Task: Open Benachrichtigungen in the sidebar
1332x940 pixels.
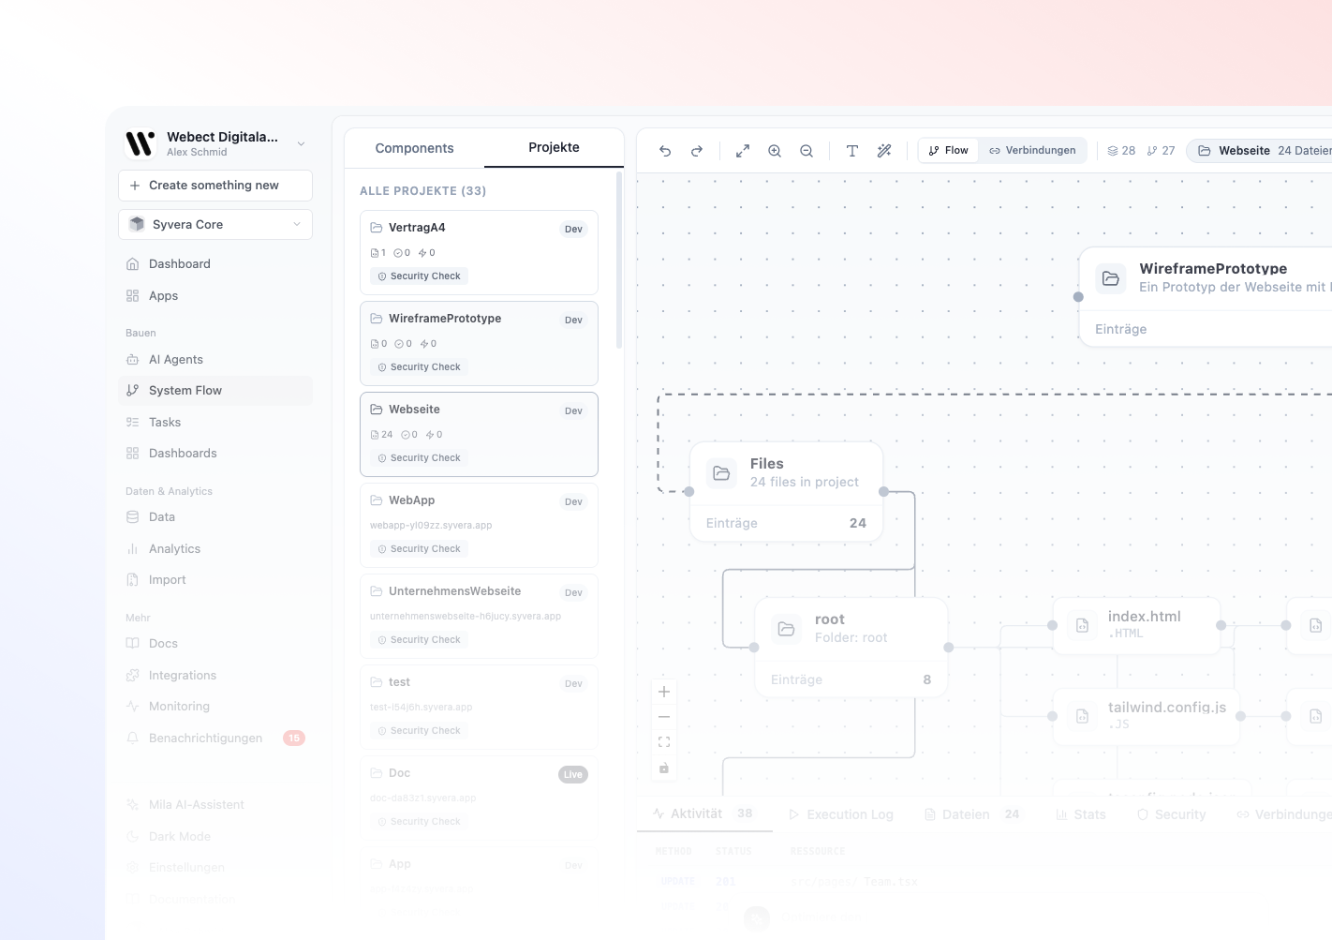Action: tap(215, 739)
